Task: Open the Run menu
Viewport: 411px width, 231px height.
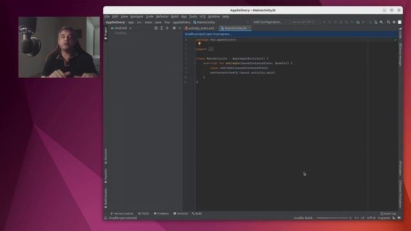Action: tap(184, 17)
